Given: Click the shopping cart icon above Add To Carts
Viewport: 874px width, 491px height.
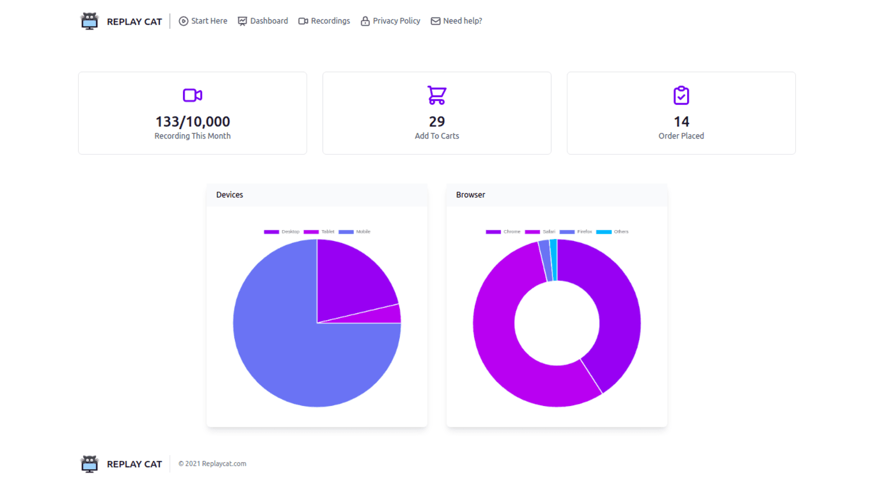Looking at the screenshot, I should tap(436, 94).
